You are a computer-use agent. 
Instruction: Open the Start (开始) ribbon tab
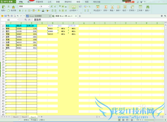pyautogui.click(x=21, y=2)
